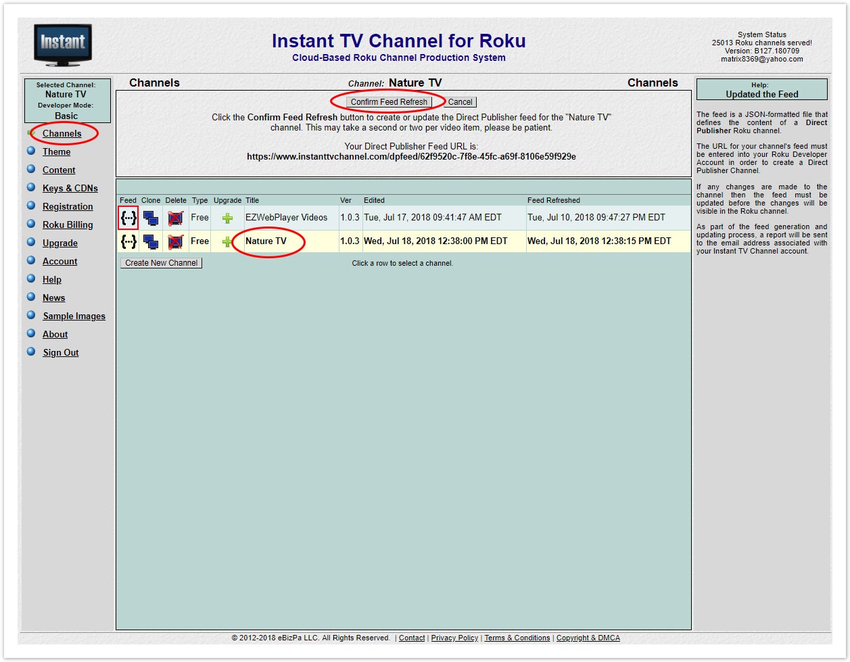This screenshot has width=850, height=662.
Task: Delete the EZWebPlayer Videos channel
Action: coord(175,218)
